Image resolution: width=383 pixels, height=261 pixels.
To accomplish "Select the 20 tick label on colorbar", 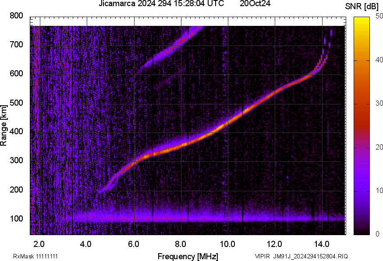I will click(379, 147).
